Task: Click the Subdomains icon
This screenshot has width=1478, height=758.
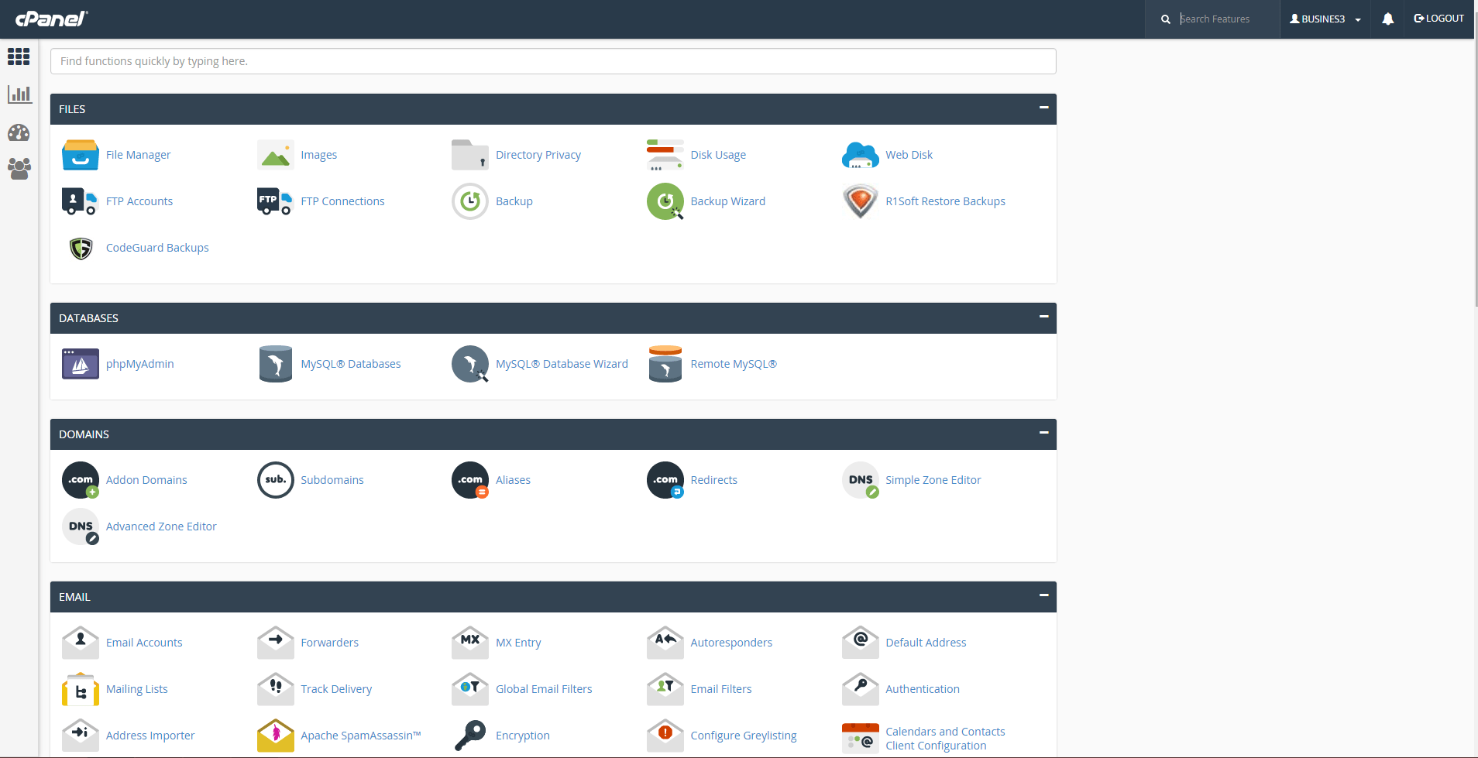Action: click(x=276, y=480)
